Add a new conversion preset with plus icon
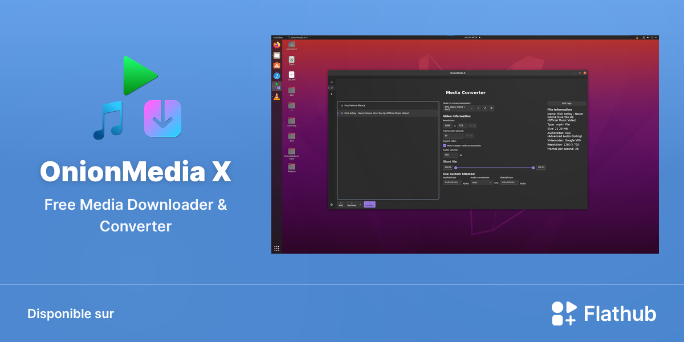Screen dimensions: 684x342 pos(478,108)
